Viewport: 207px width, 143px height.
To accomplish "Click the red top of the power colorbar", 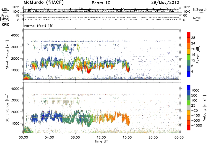I will (x=189, y=34).
